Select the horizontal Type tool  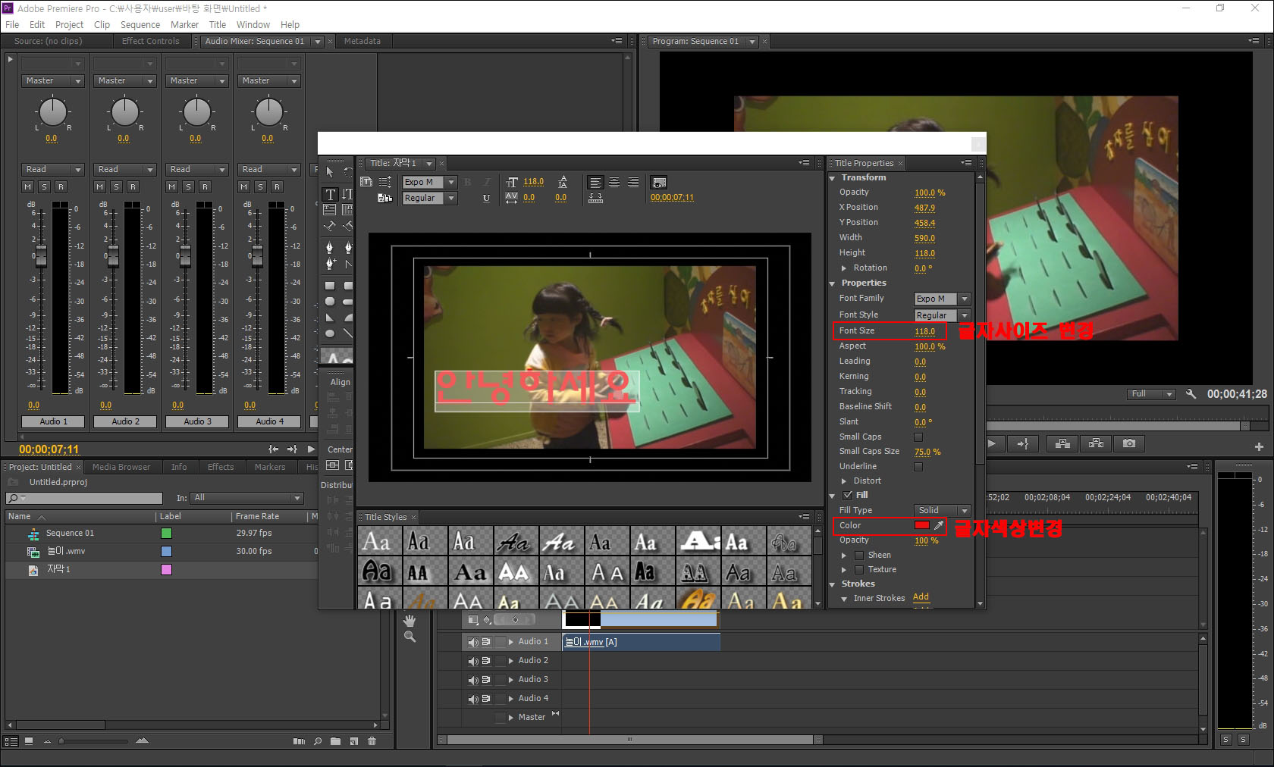[x=330, y=194]
